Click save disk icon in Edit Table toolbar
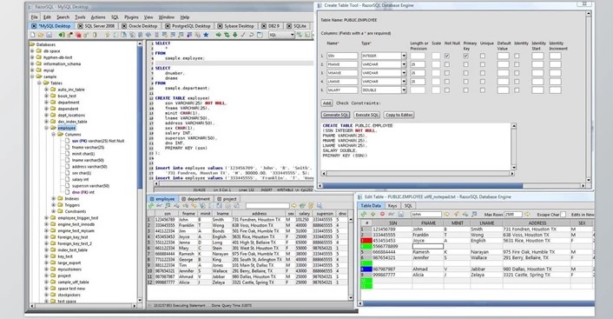This screenshot has height=319, width=613. click(401, 214)
